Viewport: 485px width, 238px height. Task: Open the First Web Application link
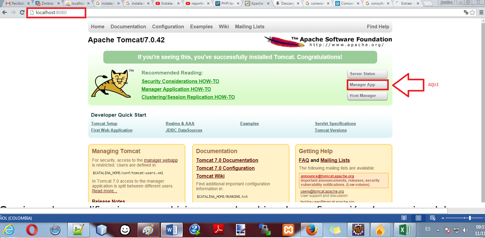pos(112,130)
